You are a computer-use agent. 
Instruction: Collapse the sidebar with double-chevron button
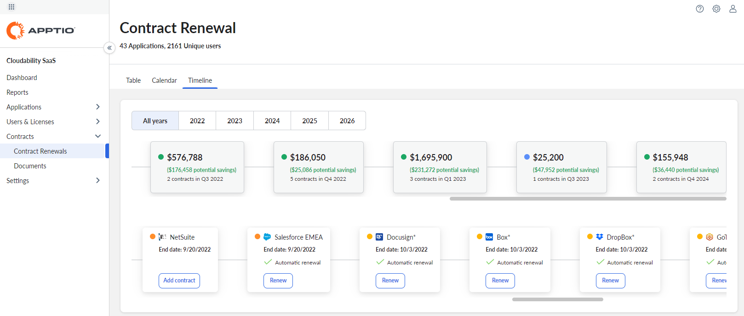pos(109,48)
